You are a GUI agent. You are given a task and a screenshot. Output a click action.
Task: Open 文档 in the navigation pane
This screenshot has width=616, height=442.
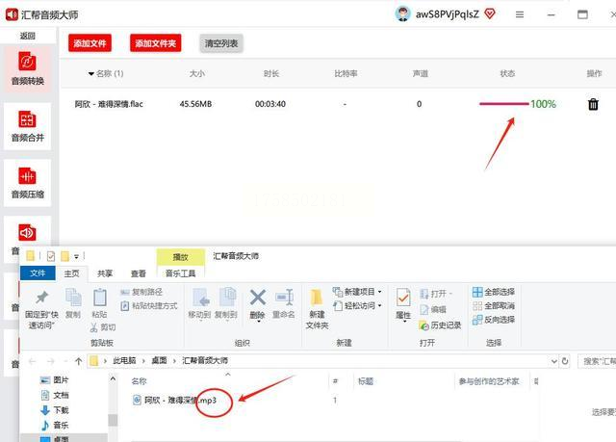[x=55, y=395]
